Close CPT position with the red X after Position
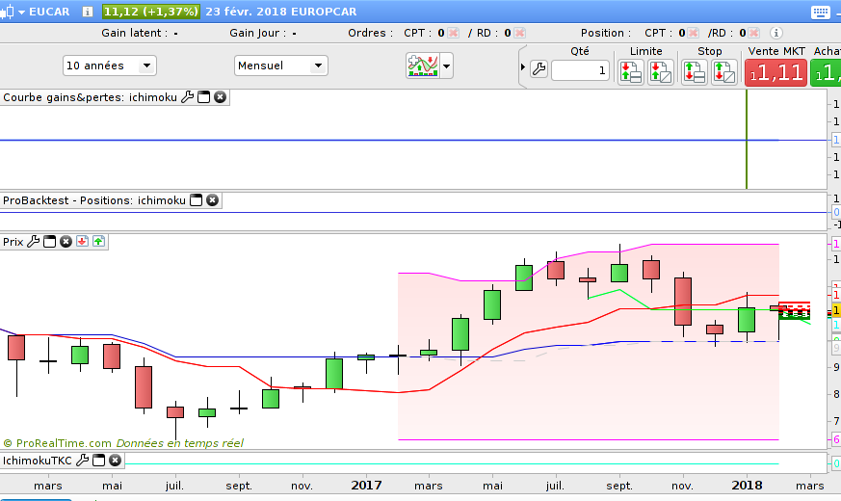This screenshot has height=501, width=841. 693,33
